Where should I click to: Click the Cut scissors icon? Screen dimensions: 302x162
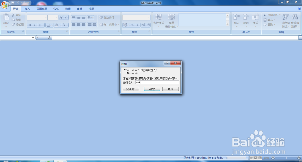pyautogui.click(x=13, y=15)
